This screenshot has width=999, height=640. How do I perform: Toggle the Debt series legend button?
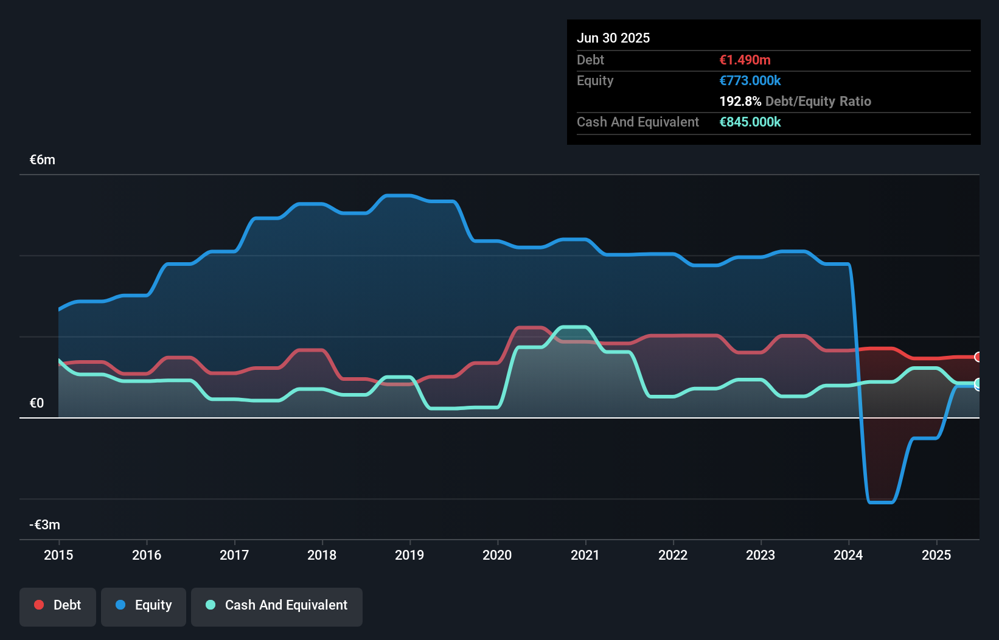point(58,607)
